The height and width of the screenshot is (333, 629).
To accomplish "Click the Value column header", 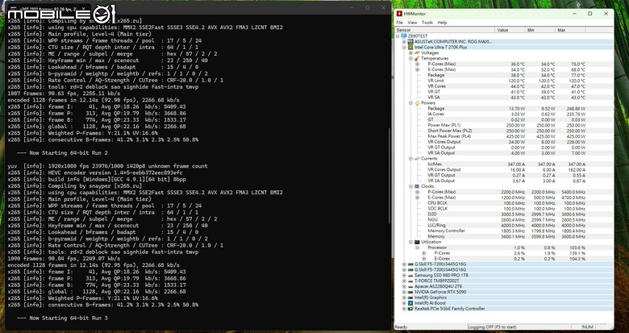I will tap(510, 30).
